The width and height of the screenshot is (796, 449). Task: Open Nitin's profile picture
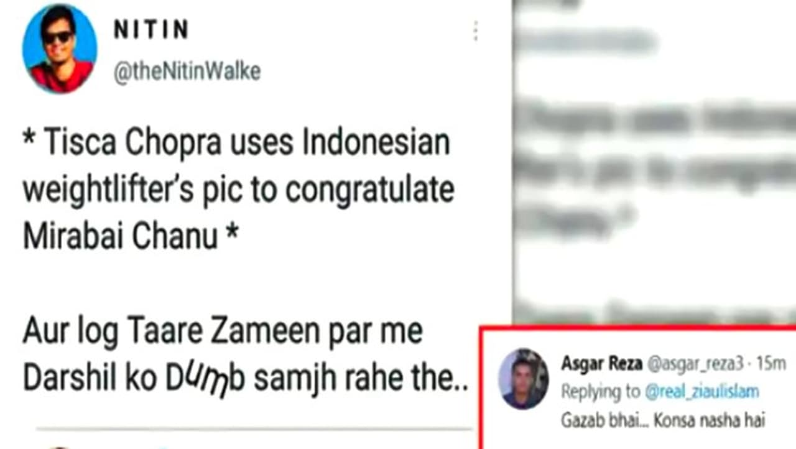coord(60,48)
